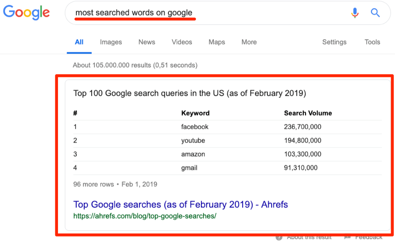The height and width of the screenshot is (244, 395).
Task: Click the youtube keyword row
Action: click(193, 141)
